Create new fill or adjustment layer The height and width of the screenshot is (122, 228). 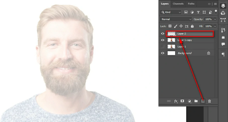tap(189, 101)
